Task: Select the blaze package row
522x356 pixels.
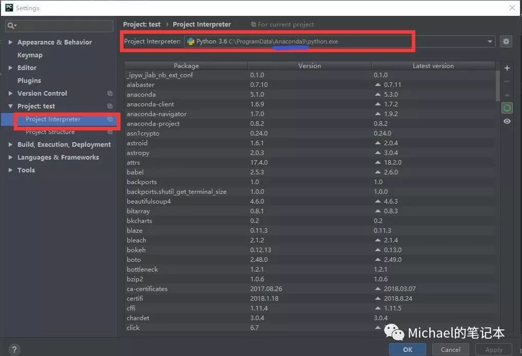Action: (310, 231)
